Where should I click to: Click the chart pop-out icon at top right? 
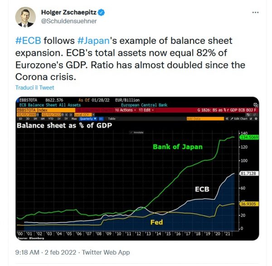(x=256, y=105)
